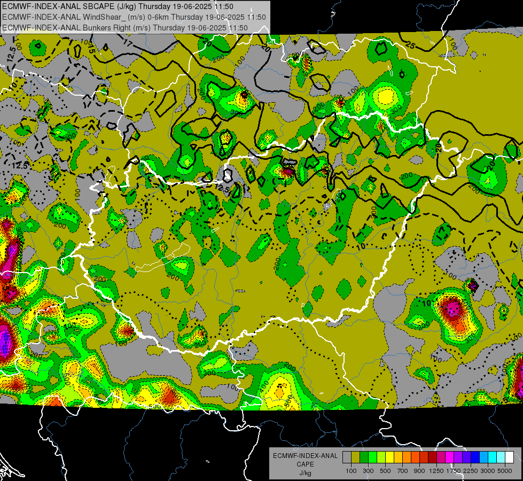Click the 700 tick label in the legend
The image size is (523, 481).
403,471
